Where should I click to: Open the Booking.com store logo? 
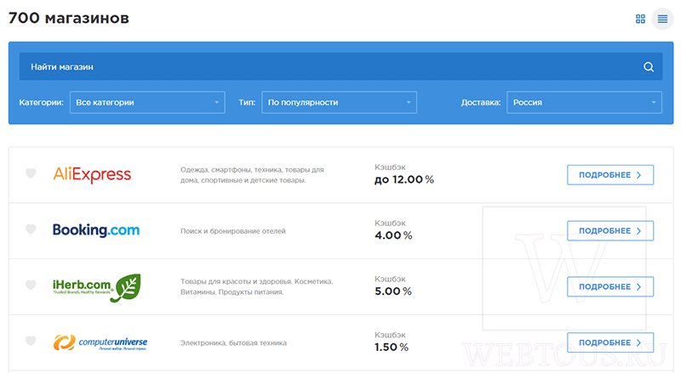pyautogui.click(x=96, y=230)
